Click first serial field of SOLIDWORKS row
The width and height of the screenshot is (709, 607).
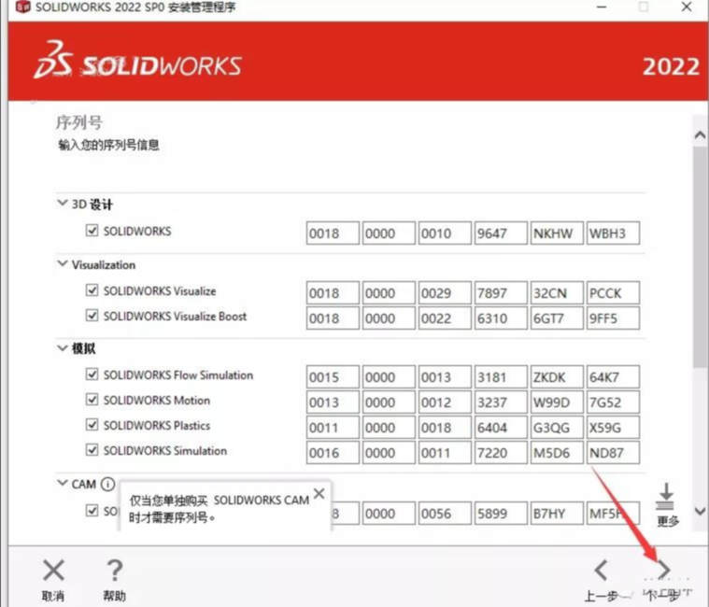pyautogui.click(x=332, y=233)
